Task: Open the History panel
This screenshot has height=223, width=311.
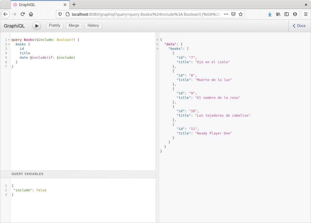Action: [x=93, y=26]
